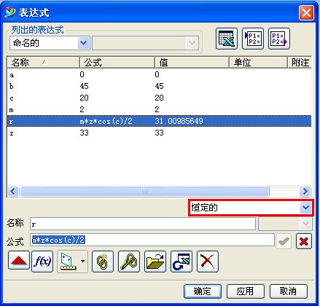Click the value cell 33 for z

click(159, 133)
